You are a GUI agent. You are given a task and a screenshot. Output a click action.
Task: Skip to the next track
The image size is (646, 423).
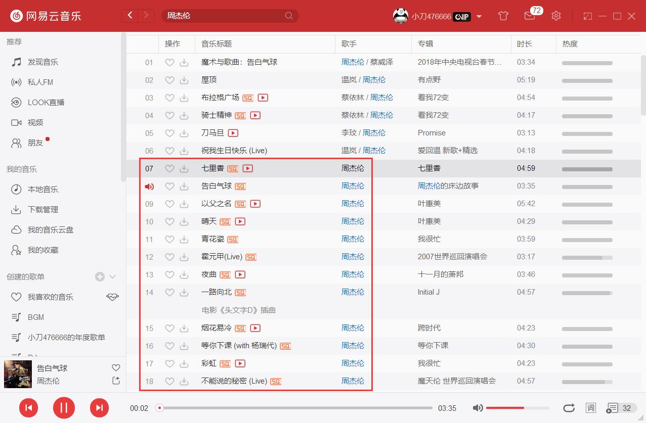tap(99, 408)
